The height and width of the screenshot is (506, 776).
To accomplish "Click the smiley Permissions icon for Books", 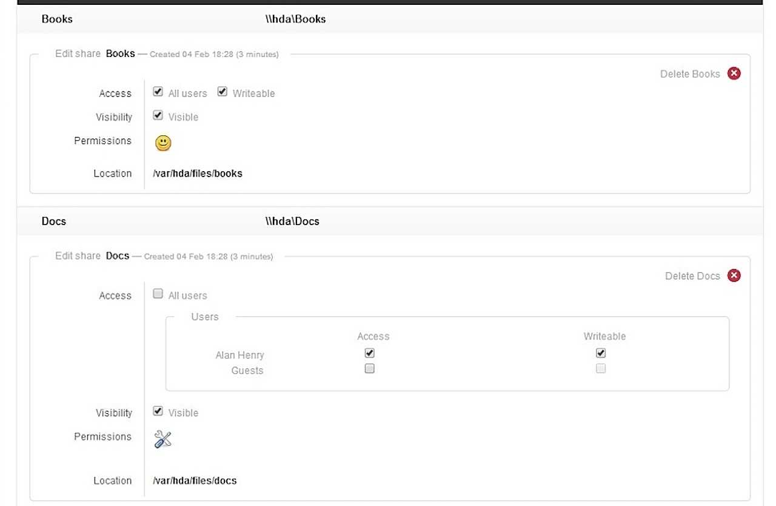I will pyautogui.click(x=163, y=143).
